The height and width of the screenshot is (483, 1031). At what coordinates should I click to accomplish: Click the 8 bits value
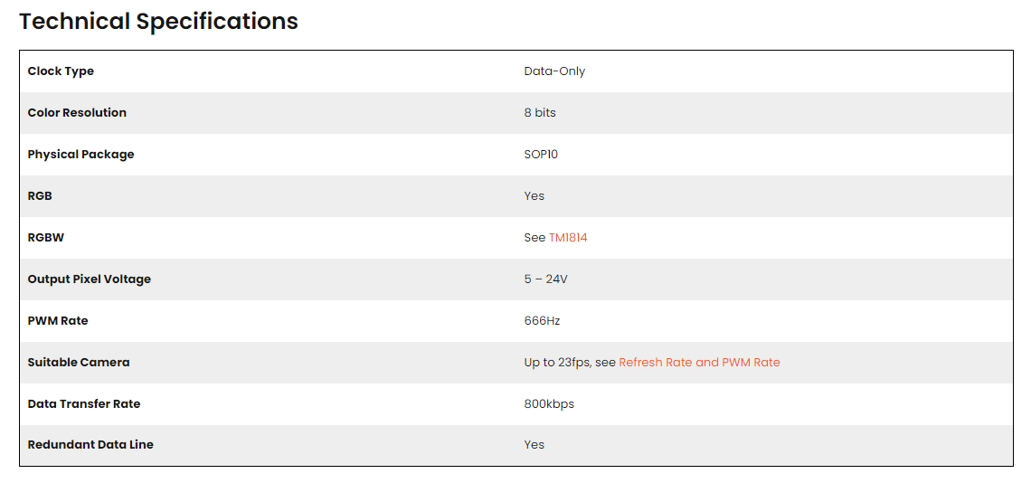click(x=540, y=112)
